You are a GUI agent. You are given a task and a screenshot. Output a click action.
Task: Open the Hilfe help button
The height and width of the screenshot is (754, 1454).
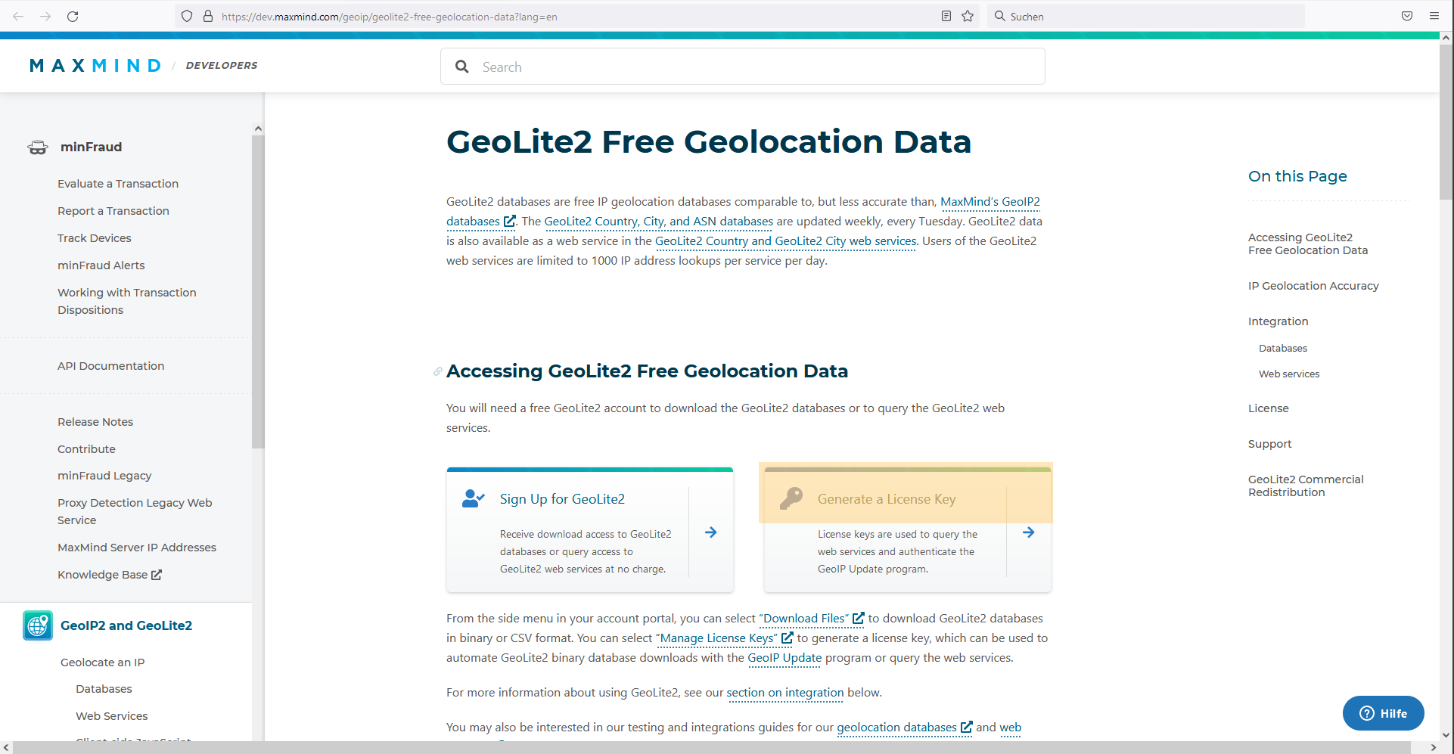click(x=1383, y=713)
